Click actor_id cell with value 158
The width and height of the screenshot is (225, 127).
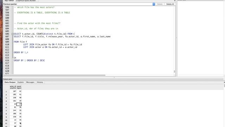coord(13,117)
